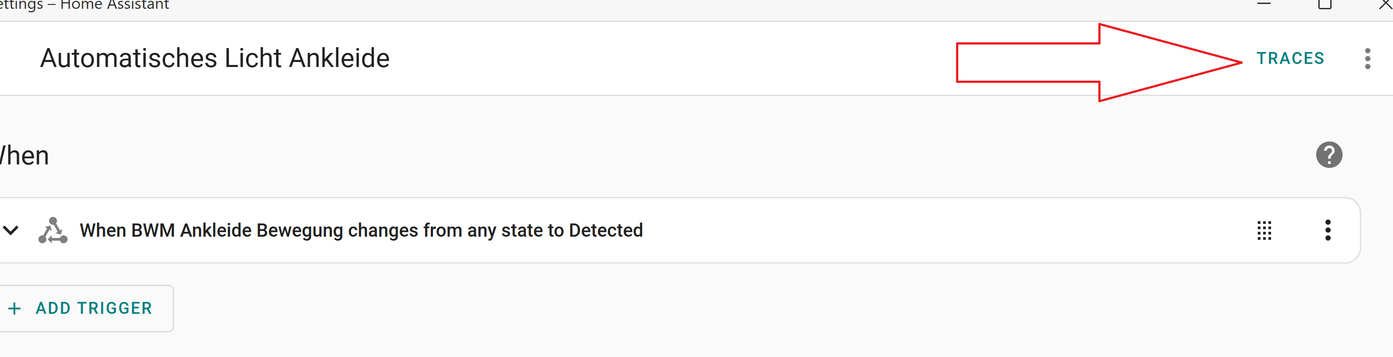Click the state trigger icon

click(x=53, y=230)
